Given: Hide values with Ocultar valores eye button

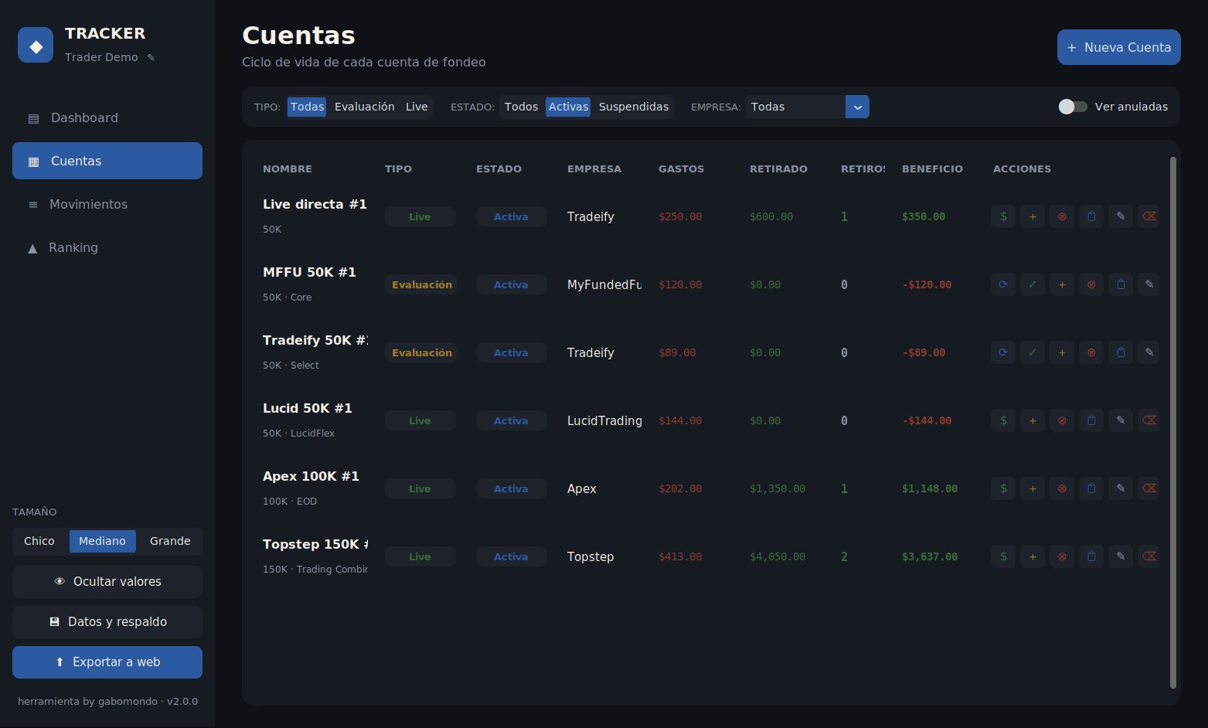Looking at the screenshot, I should pyautogui.click(x=107, y=582).
